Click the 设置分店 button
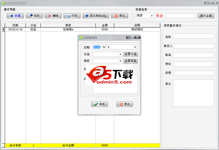Screen dimensions: 219x150 click(x=131, y=54)
